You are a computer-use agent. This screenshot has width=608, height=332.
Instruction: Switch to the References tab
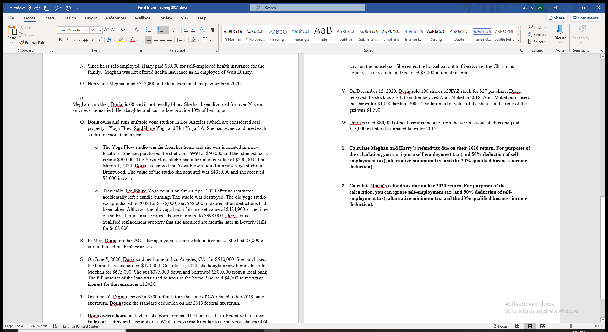click(116, 18)
